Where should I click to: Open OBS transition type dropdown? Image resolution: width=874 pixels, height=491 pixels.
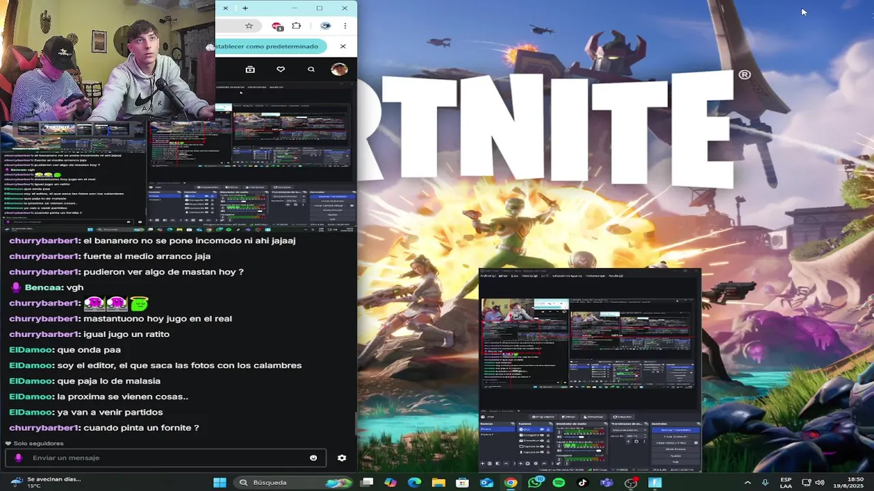click(x=630, y=430)
